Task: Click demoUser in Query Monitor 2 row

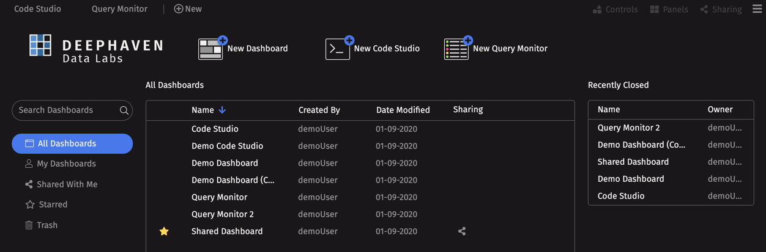Action: point(318,214)
